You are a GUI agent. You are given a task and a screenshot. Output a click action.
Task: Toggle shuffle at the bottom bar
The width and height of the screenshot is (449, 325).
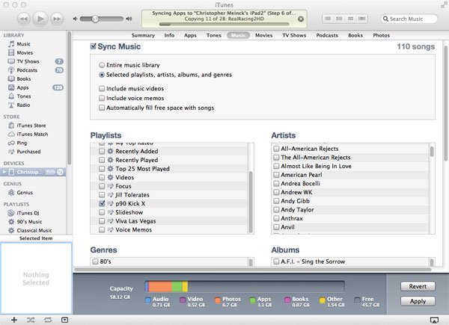point(31,320)
